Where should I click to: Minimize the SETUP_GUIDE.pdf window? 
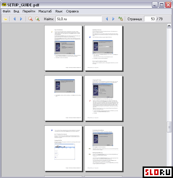[155, 5]
